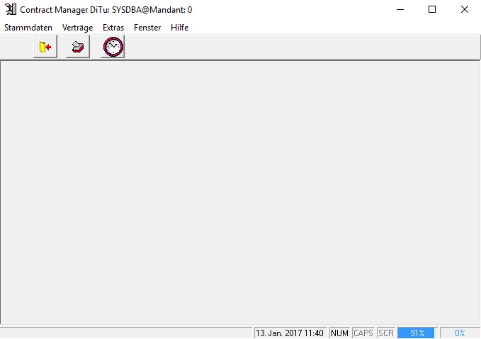Screen dimensions: 481x339
Task: Click the yellow door exit icon
Action: [45, 47]
